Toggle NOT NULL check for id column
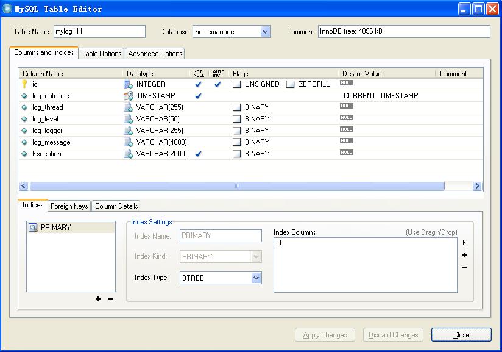 coord(198,84)
